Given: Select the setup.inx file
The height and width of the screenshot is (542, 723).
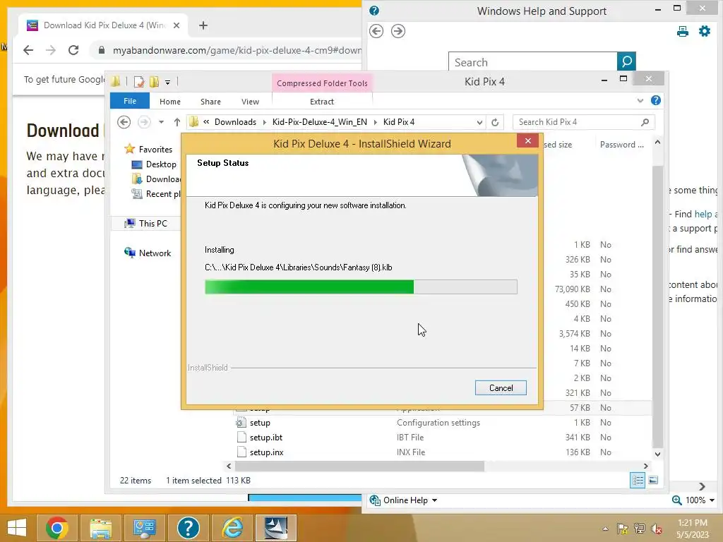Looking at the screenshot, I should click(x=266, y=452).
